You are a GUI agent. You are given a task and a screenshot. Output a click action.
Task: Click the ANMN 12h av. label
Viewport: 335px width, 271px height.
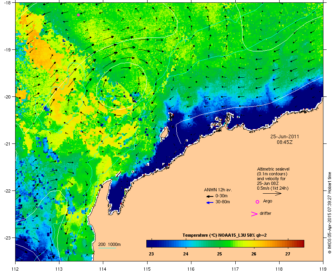pyautogui.click(x=218, y=190)
